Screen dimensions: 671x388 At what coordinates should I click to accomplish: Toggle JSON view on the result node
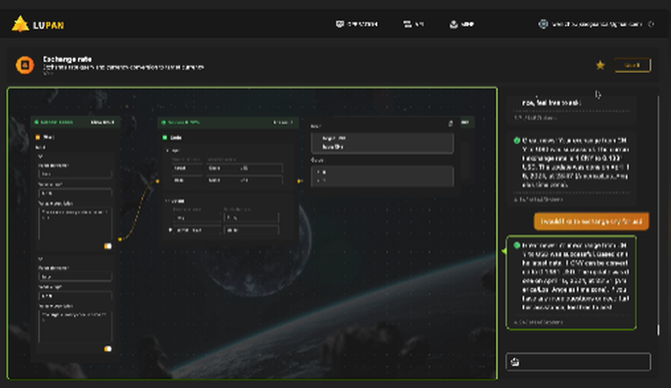[464, 123]
